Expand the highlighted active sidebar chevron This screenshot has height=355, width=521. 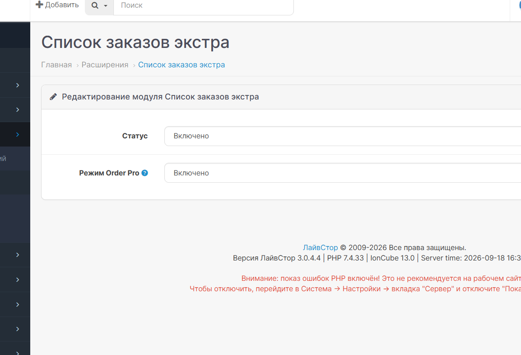coord(18,134)
